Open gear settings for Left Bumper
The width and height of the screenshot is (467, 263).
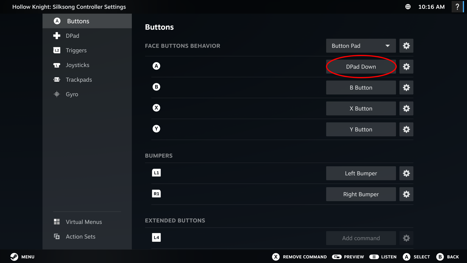click(406, 173)
